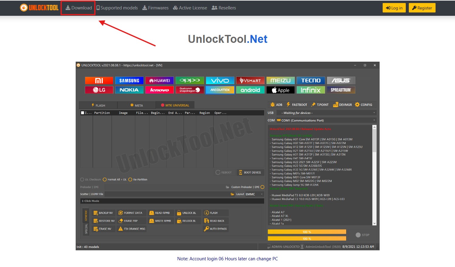The height and width of the screenshot is (267, 455).
Task: Open the Spreadtrum tile
Action: point(341,90)
